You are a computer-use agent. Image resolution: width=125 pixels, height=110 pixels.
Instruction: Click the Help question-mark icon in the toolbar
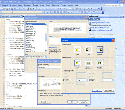point(99,9)
